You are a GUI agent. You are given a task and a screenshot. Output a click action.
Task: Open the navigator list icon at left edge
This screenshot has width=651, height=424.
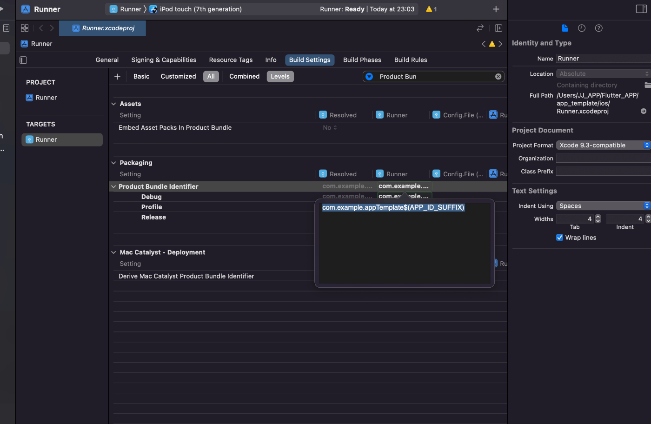(x=6, y=28)
